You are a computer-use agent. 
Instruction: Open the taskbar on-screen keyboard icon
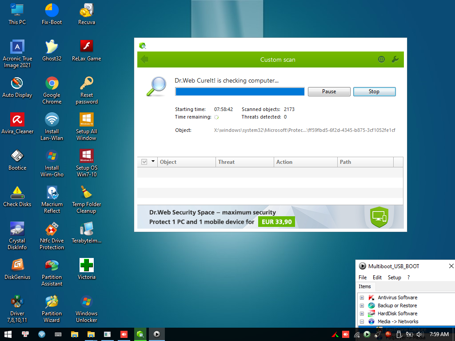pos(58,334)
